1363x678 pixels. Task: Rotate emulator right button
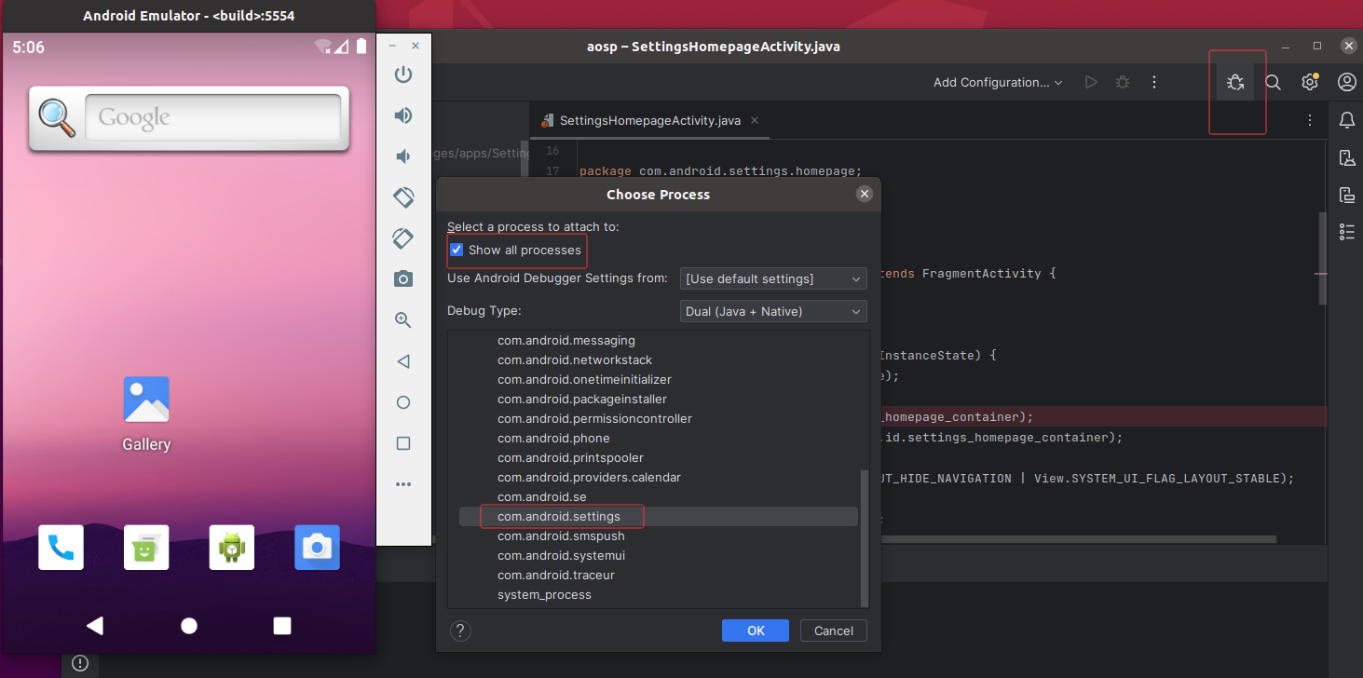pos(403,238)
